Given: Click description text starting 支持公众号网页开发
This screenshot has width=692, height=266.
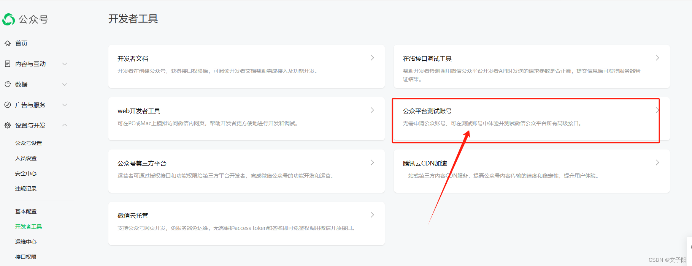Looking at the screenshot, I should 237,228.
